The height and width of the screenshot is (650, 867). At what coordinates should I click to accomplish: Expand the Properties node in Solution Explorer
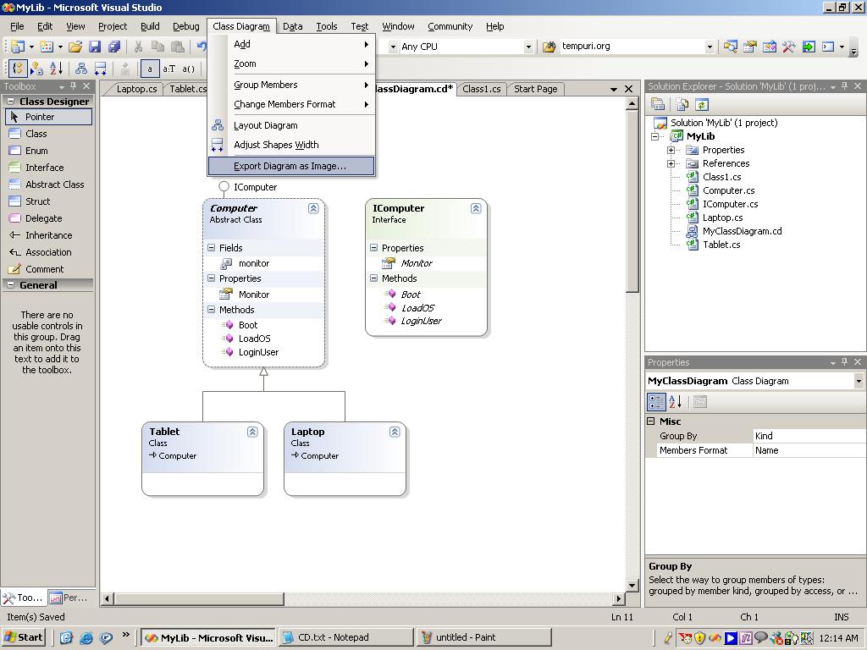671,150
